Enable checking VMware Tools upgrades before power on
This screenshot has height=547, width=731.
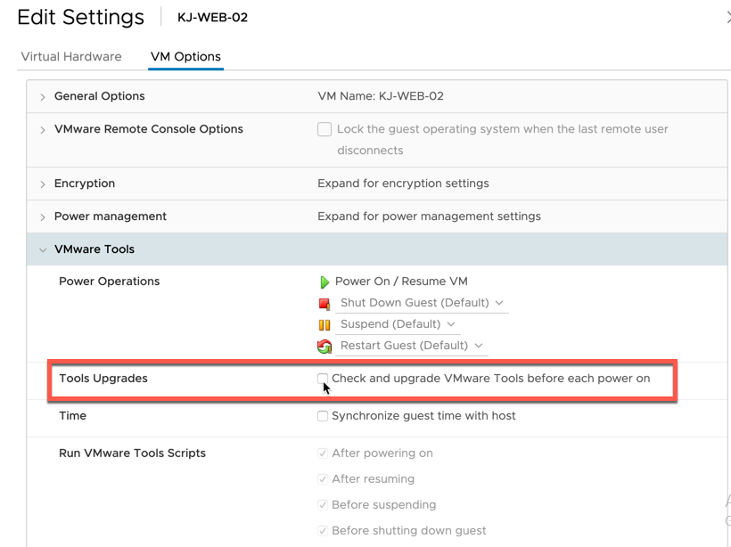pyautogui.click(x=324, y=380)
